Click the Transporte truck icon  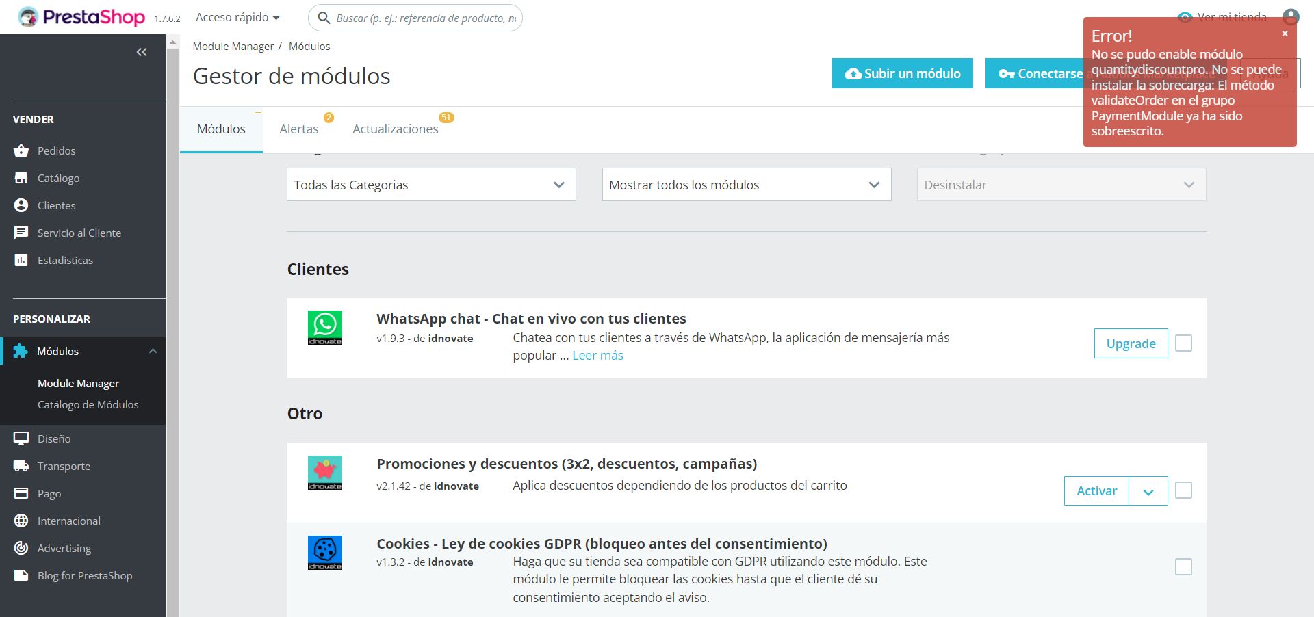click(21, 466)
